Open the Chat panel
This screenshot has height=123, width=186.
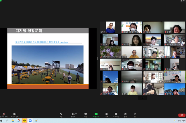coord(85,114)
